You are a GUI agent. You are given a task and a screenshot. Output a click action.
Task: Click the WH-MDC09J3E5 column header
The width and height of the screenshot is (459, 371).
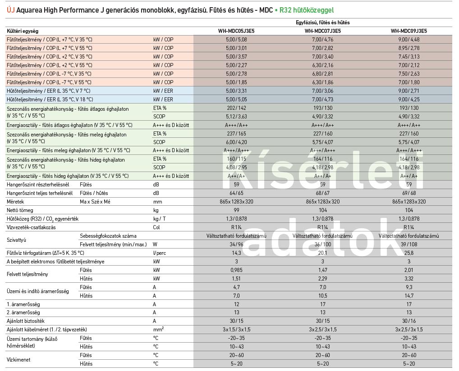(409, 31)
